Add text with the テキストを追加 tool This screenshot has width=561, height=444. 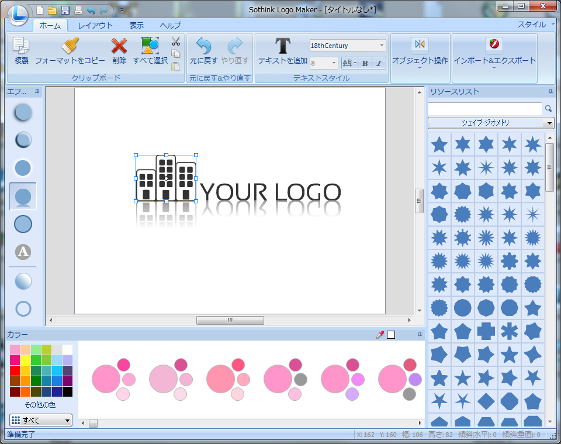click(x=283, y=46)
